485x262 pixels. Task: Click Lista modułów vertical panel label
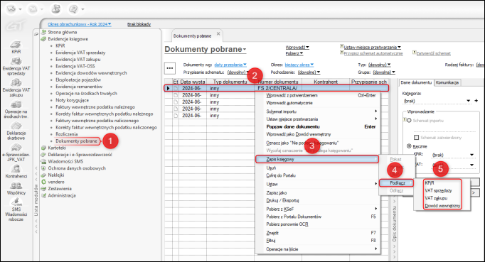pyautogui.click(x=36, y=201)
